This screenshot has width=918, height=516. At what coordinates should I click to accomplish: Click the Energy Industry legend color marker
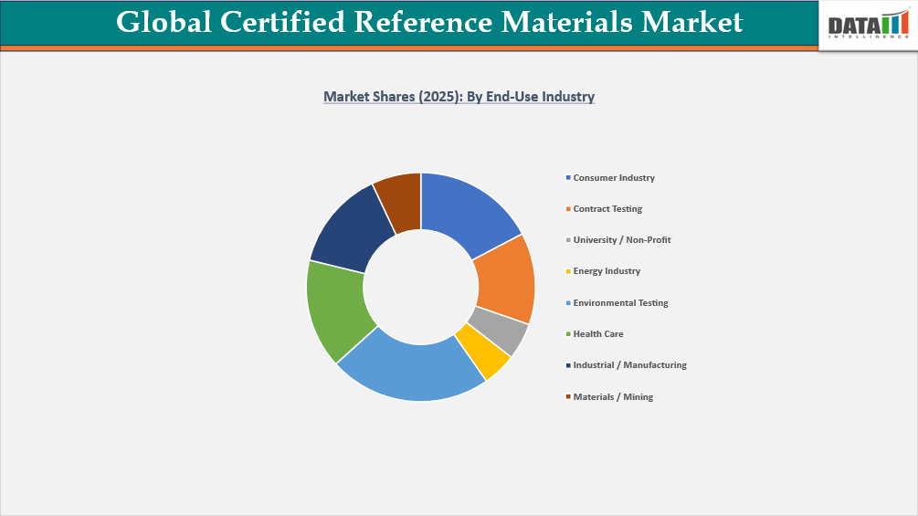pyautogui.click(x=568, y=271)
